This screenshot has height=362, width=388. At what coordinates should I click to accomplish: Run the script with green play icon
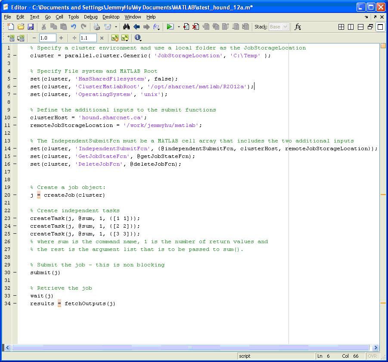point(170,27)
